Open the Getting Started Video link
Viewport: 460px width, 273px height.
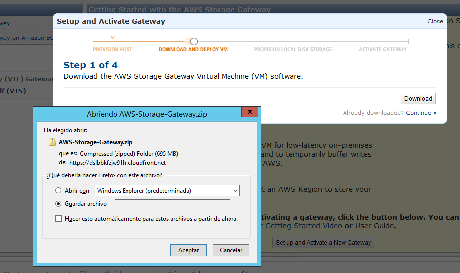[x=304, y=226]
